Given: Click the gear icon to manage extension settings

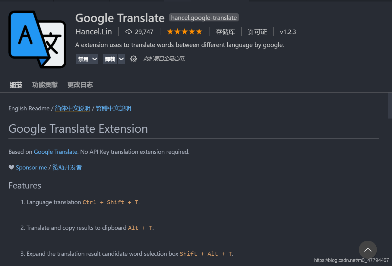Looking at the screenshot, I should [134, 59].
